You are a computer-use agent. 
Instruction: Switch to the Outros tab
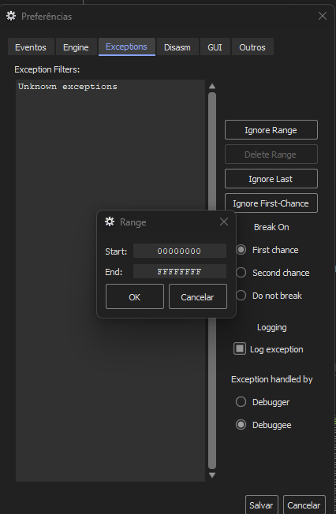pos(252,47)
